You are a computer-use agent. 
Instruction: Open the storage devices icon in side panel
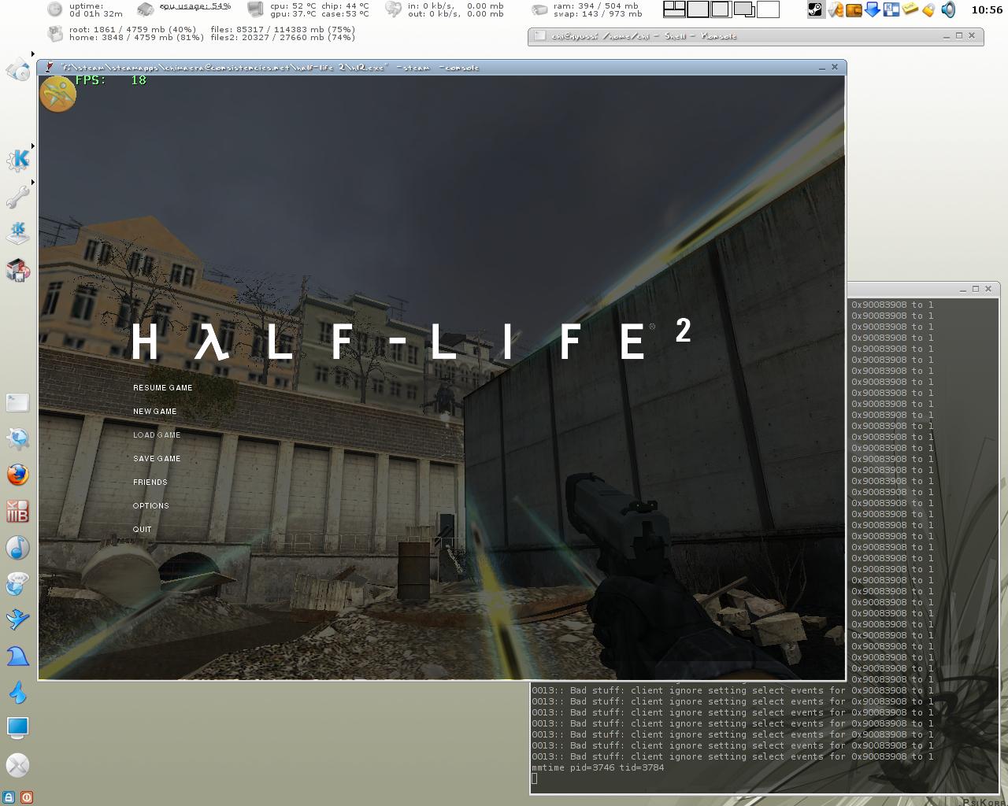point(18,270)
